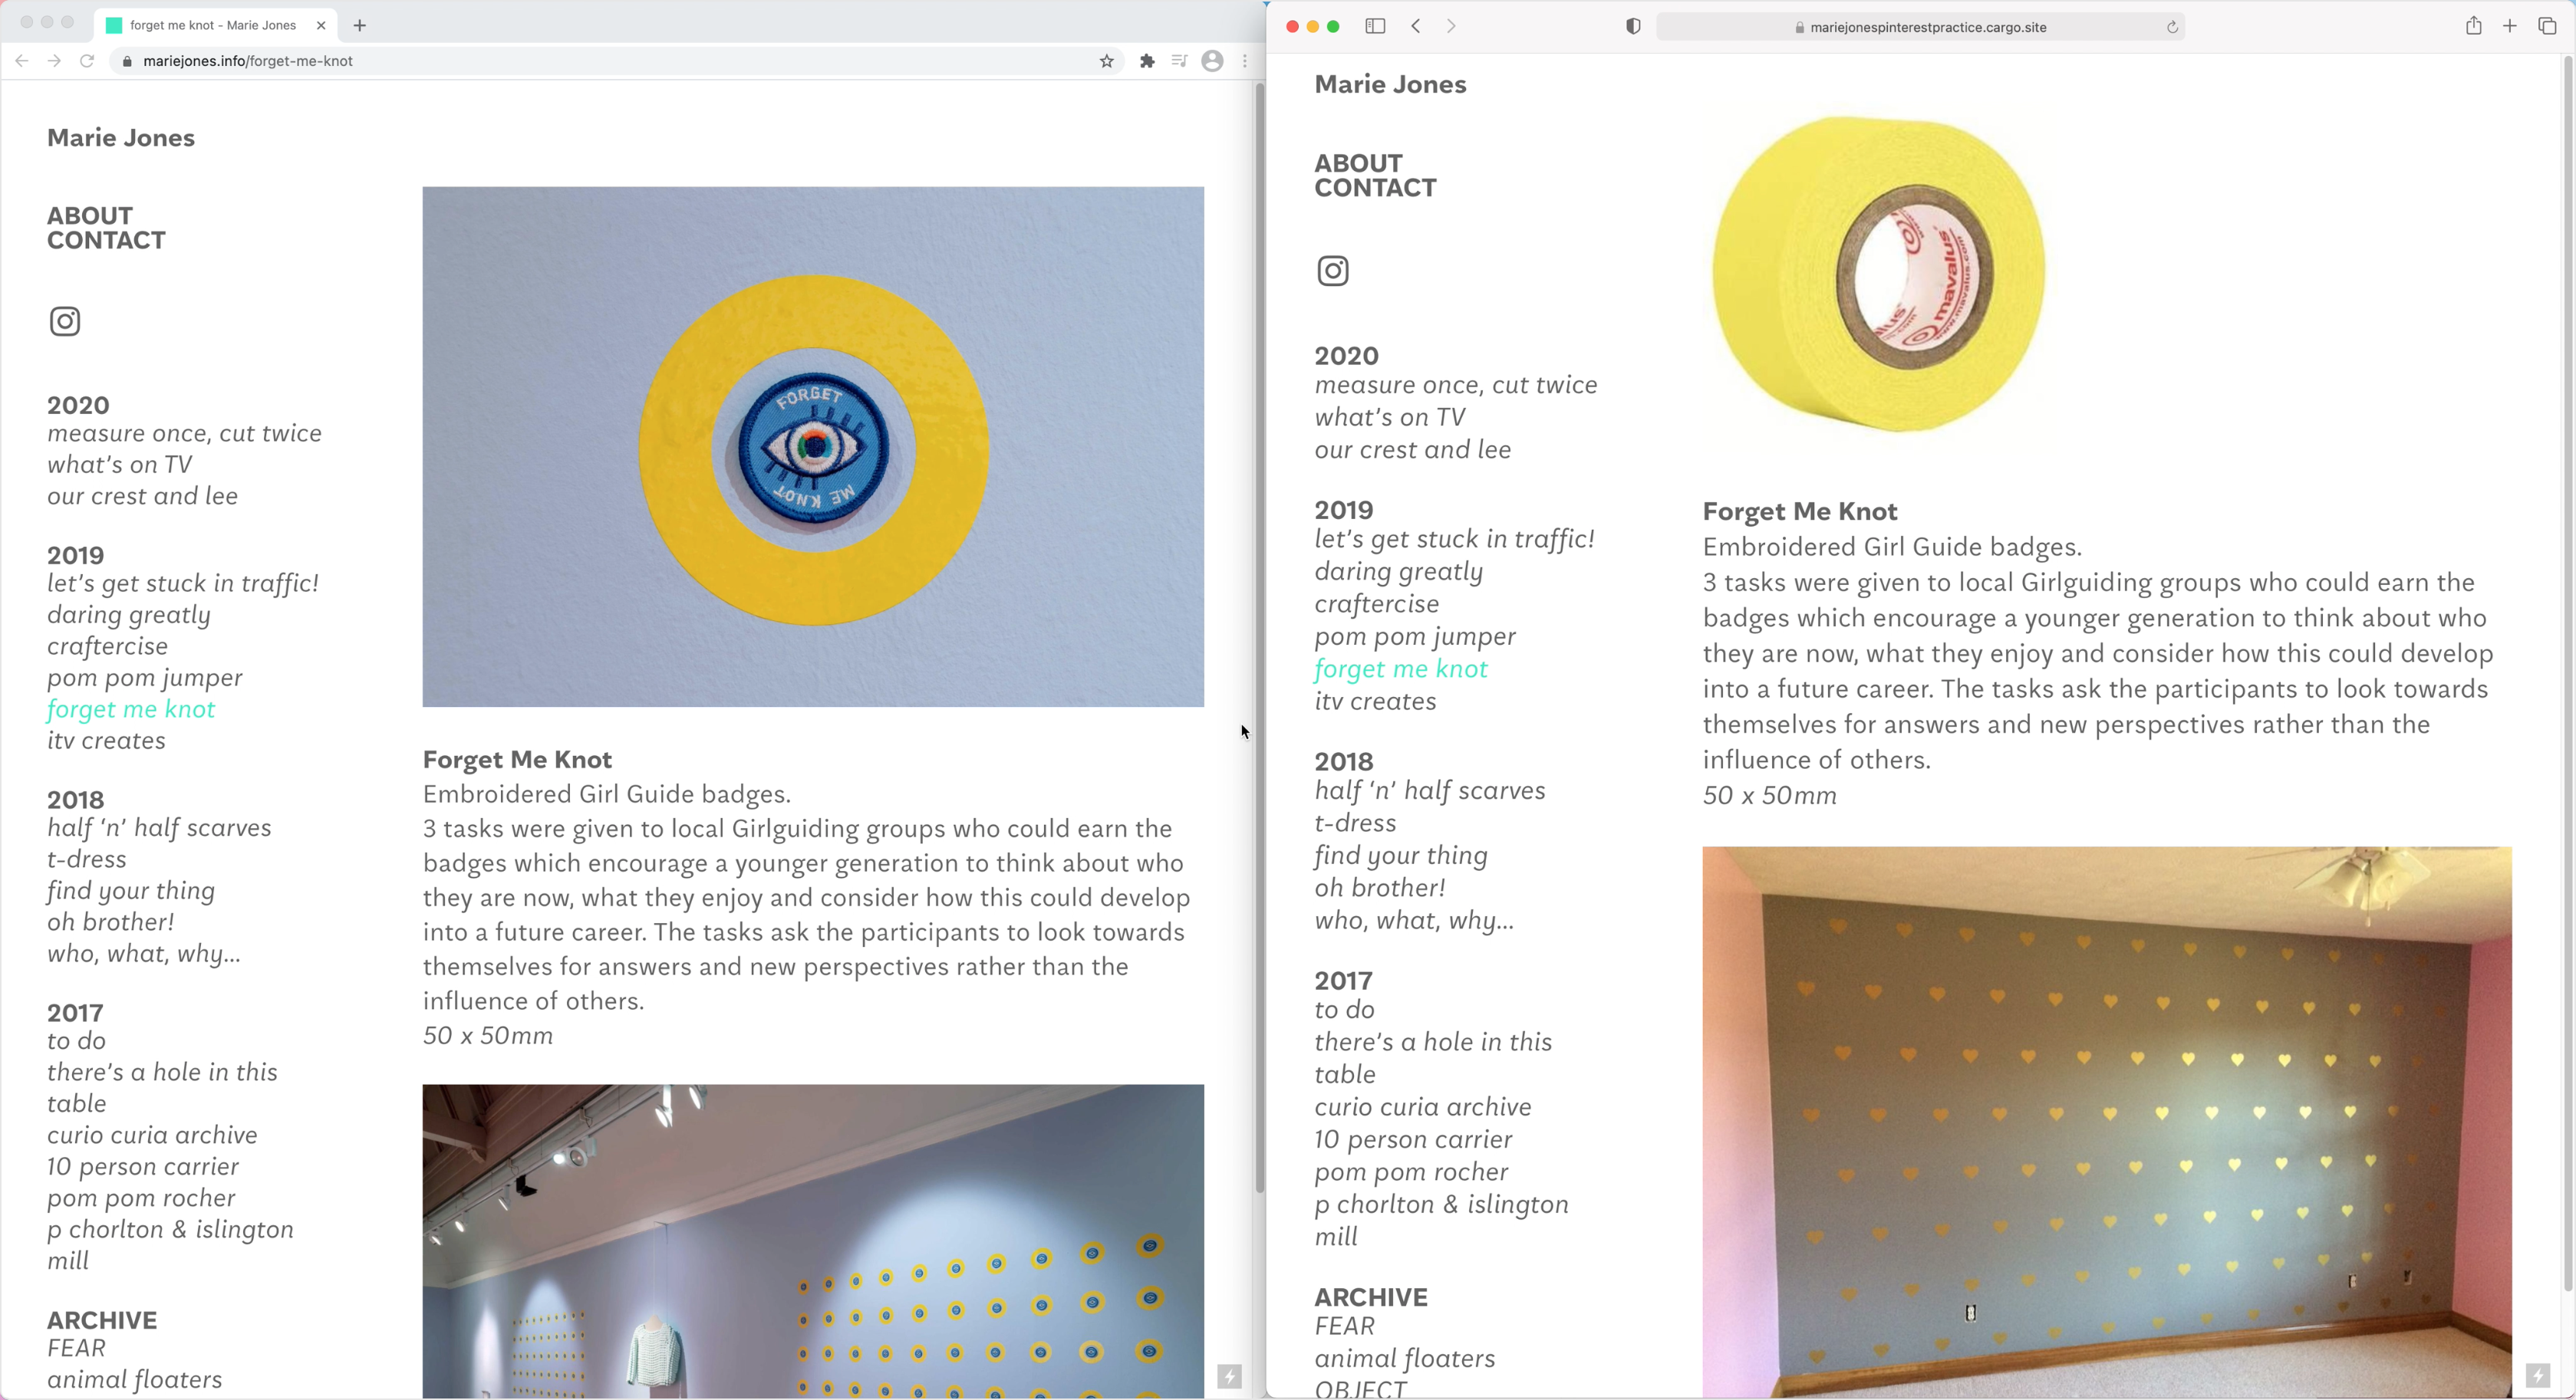
Task: Click Chrome page vertical scrollbar
Action: point(1259,639)
